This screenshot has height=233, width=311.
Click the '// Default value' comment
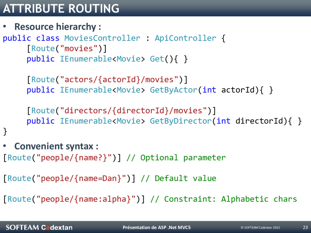tap(179, 178)
